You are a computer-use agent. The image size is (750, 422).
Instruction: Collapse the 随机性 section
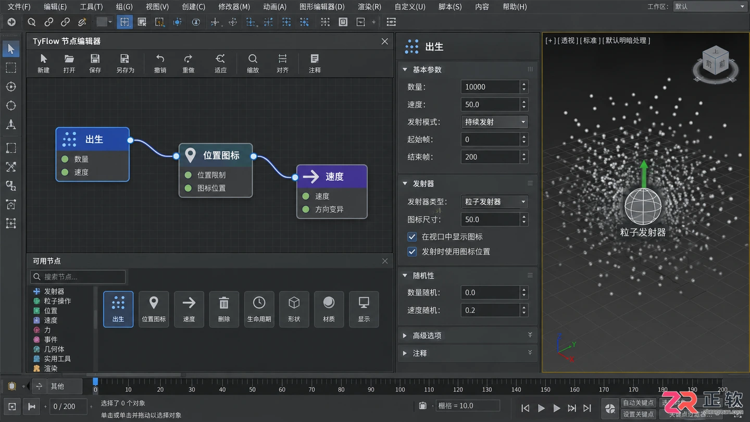click(405, 276)
